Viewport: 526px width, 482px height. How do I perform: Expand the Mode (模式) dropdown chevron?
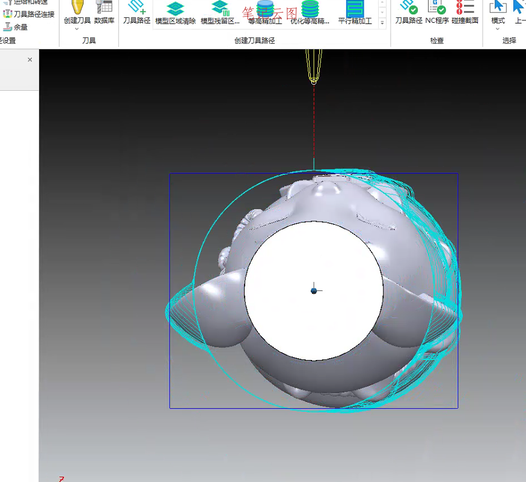498,29
